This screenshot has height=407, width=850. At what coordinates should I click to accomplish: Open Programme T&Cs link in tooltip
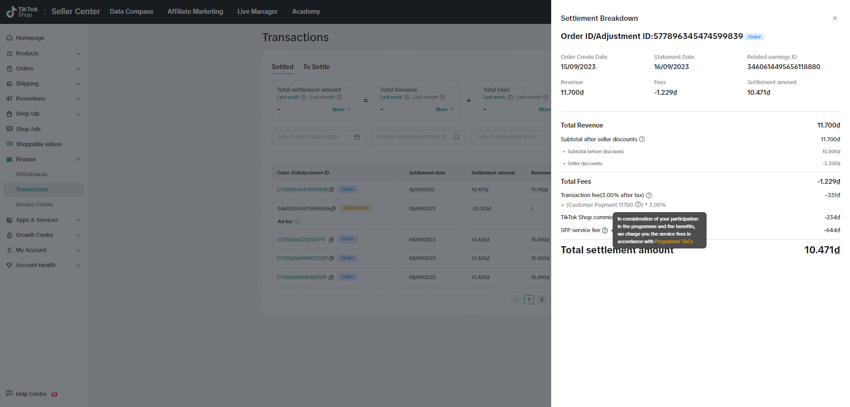674,242
